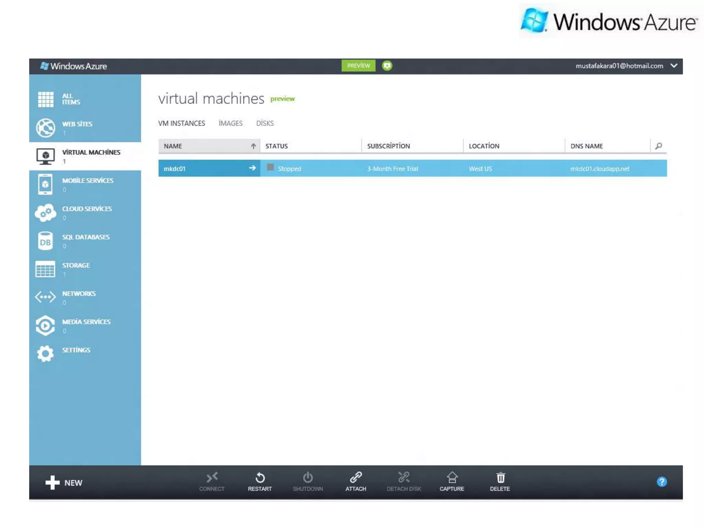
Task: Click the green feedback icon in top bar
Action: coord(387,66)
